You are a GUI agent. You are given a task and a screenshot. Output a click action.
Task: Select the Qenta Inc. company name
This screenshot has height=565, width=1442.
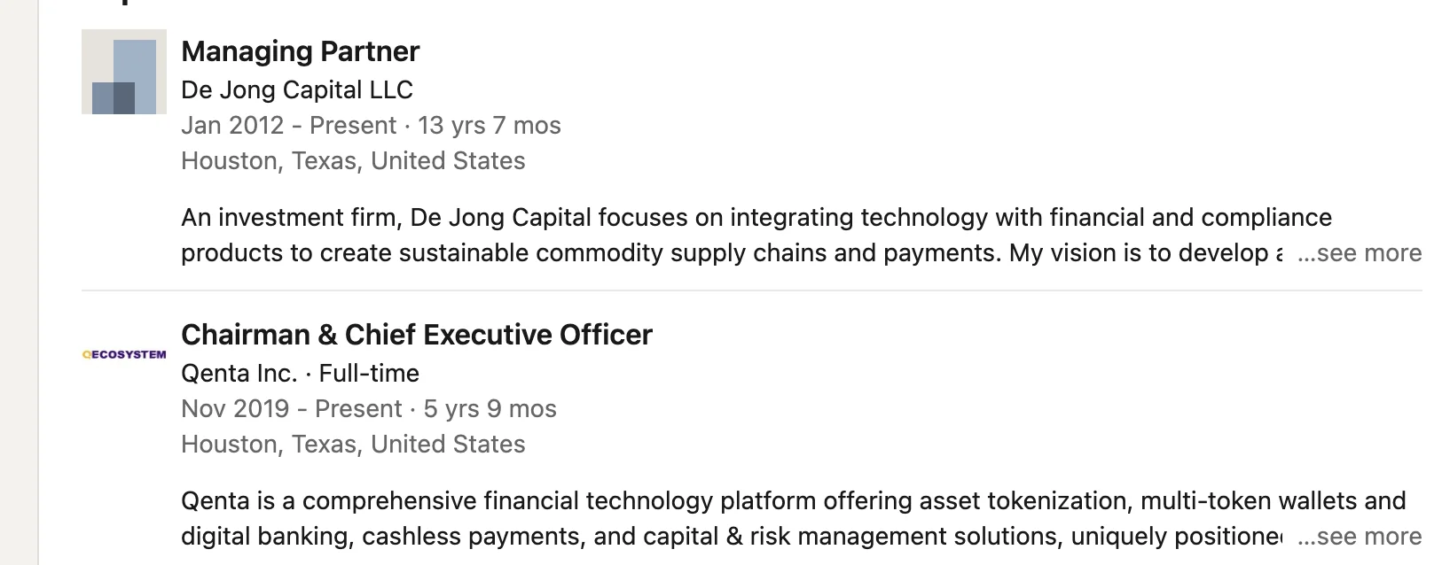click(239, 373)
